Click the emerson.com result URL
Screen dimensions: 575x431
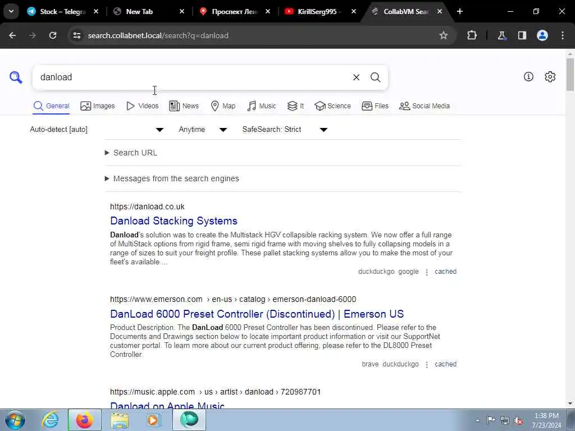point(233,300)
